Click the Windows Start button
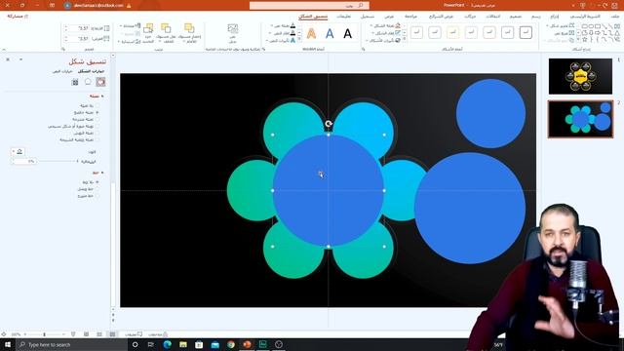Viewport: 624px width, 351px height. pos(8,344)
